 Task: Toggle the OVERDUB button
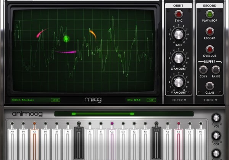[210, 50]
